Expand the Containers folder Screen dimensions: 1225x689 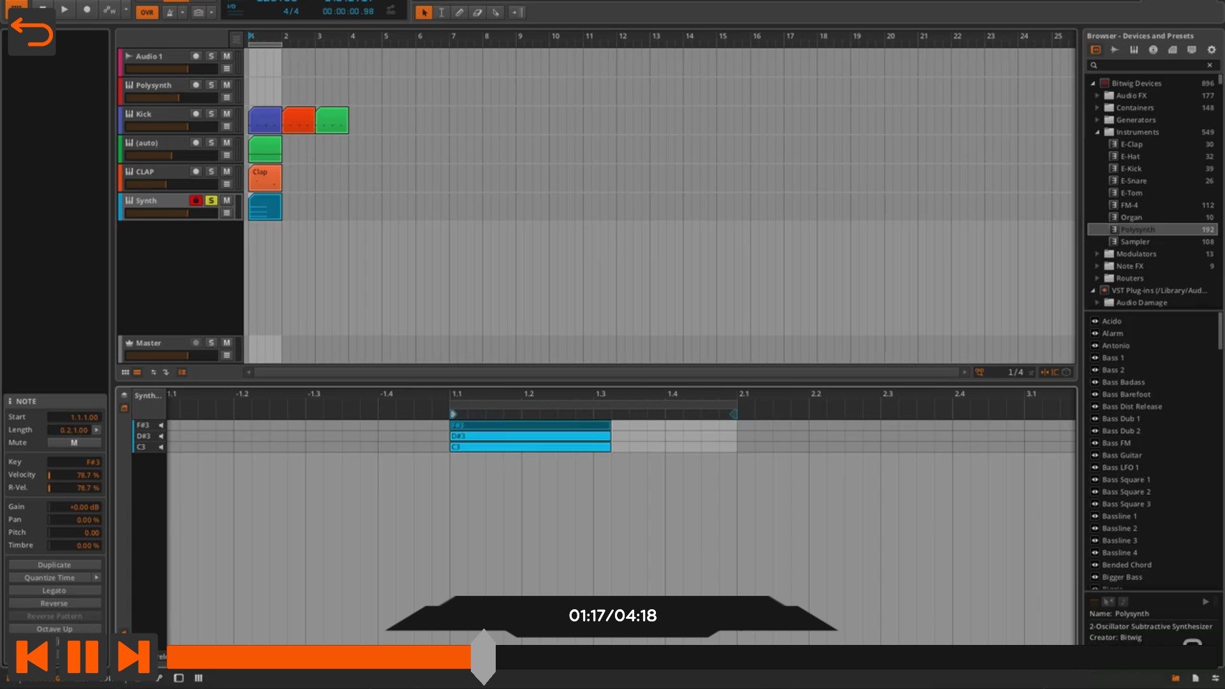[x=1097, y=108]
